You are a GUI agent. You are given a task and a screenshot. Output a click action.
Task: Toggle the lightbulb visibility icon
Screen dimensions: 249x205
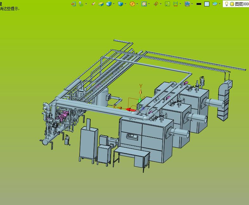point(226,4)
